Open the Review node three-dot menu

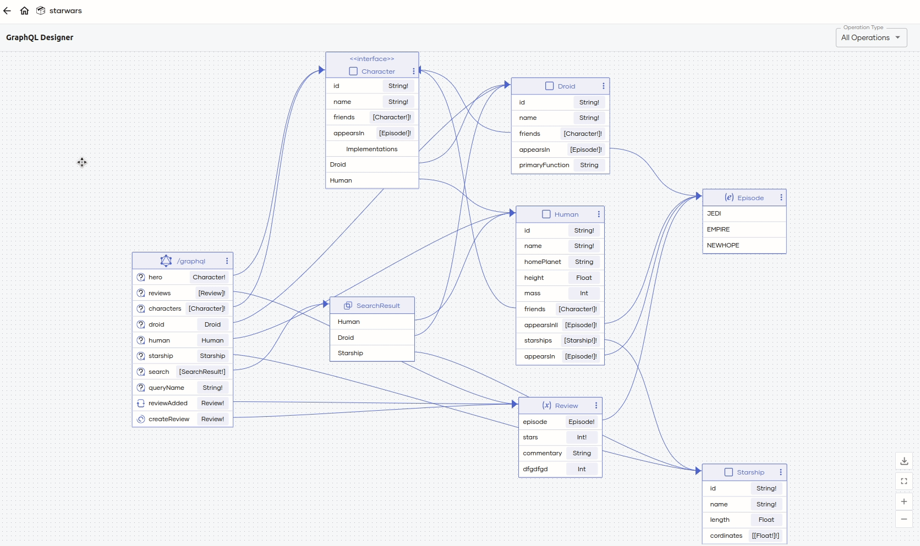[x=596, y=406]
